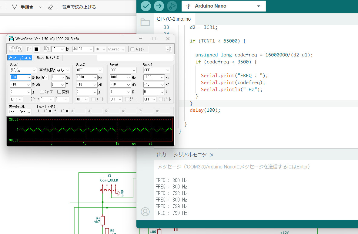The width and height of the screenshot is (358, 234).
Task: Click the Arduino Verify checkmark button
Action: (146, 6)
